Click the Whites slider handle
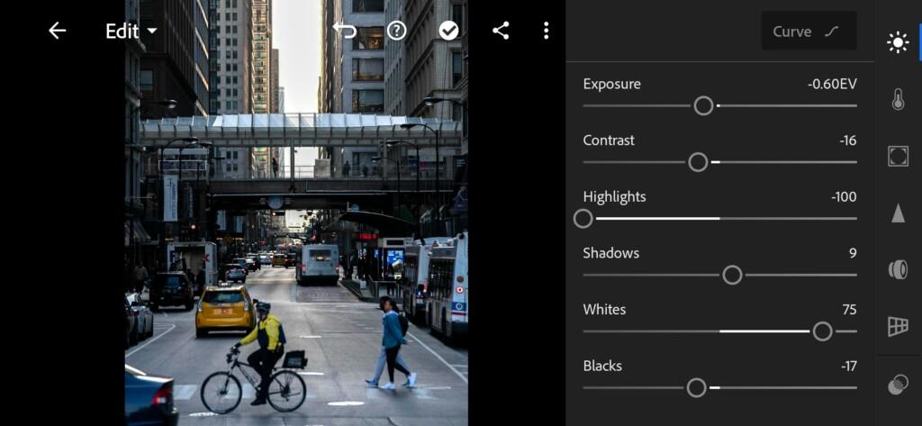Screen dimensions: 922x426 [x=823, y=331]
